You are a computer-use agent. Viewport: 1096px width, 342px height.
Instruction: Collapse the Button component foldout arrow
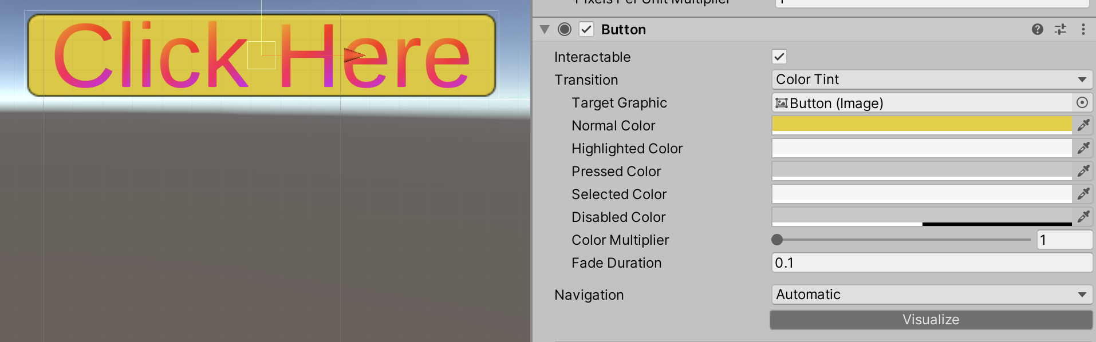coord(545,29)
